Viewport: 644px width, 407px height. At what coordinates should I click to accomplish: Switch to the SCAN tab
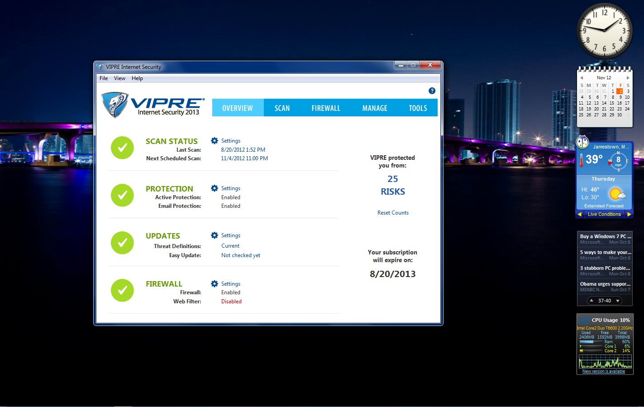282,108
